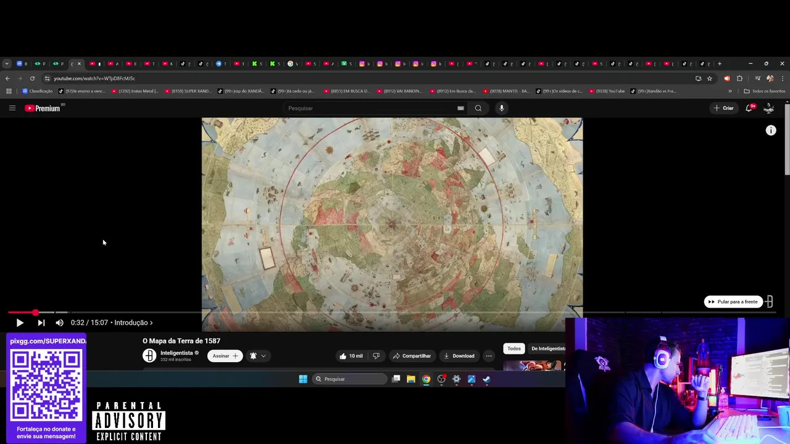This screenshot has height=444, width=790.
Task: Open the SUPER XAND bookmark
Action: coord(188,91)
